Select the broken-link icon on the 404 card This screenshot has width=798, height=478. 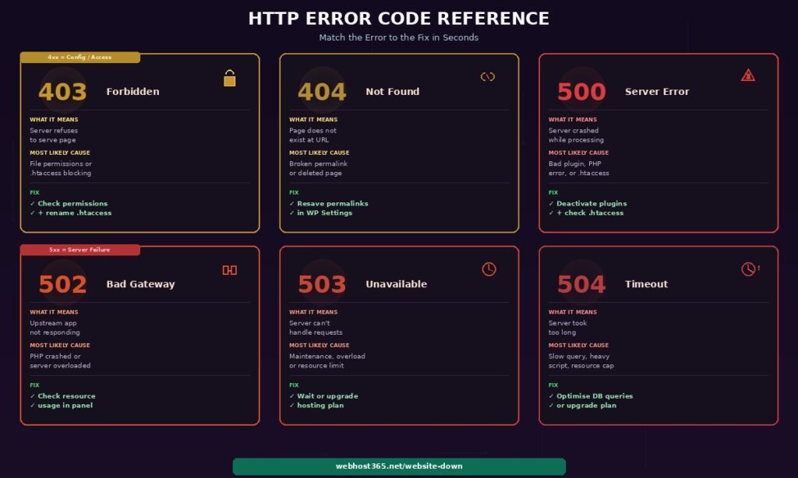489,77
